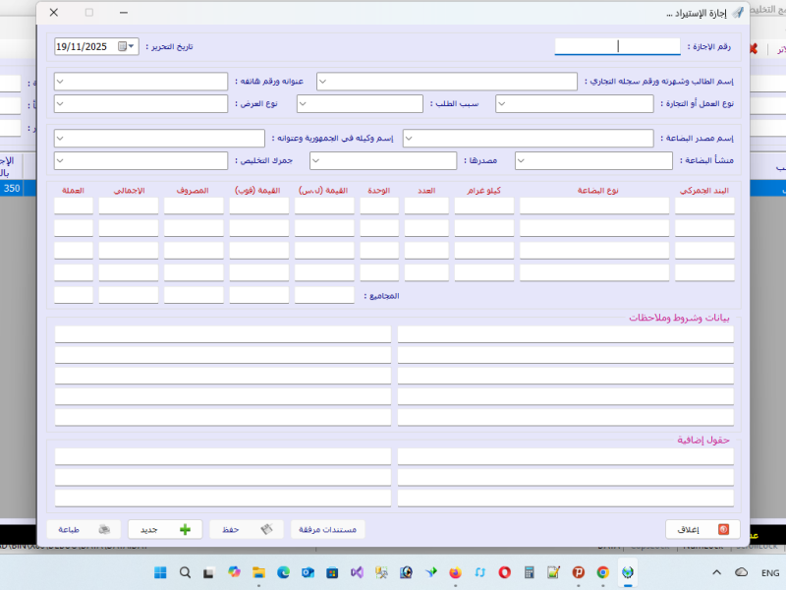Select the 350 cell in background grid

coord(12,188)
